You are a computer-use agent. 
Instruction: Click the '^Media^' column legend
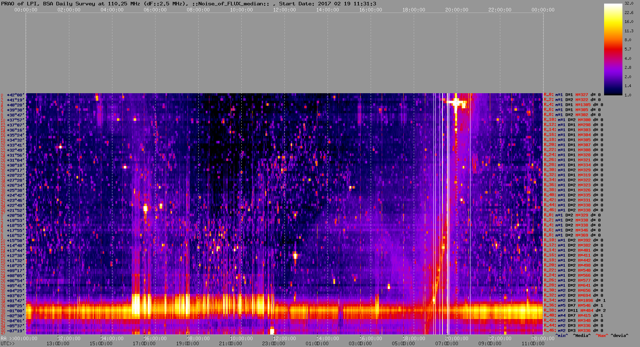pos(582,336)
